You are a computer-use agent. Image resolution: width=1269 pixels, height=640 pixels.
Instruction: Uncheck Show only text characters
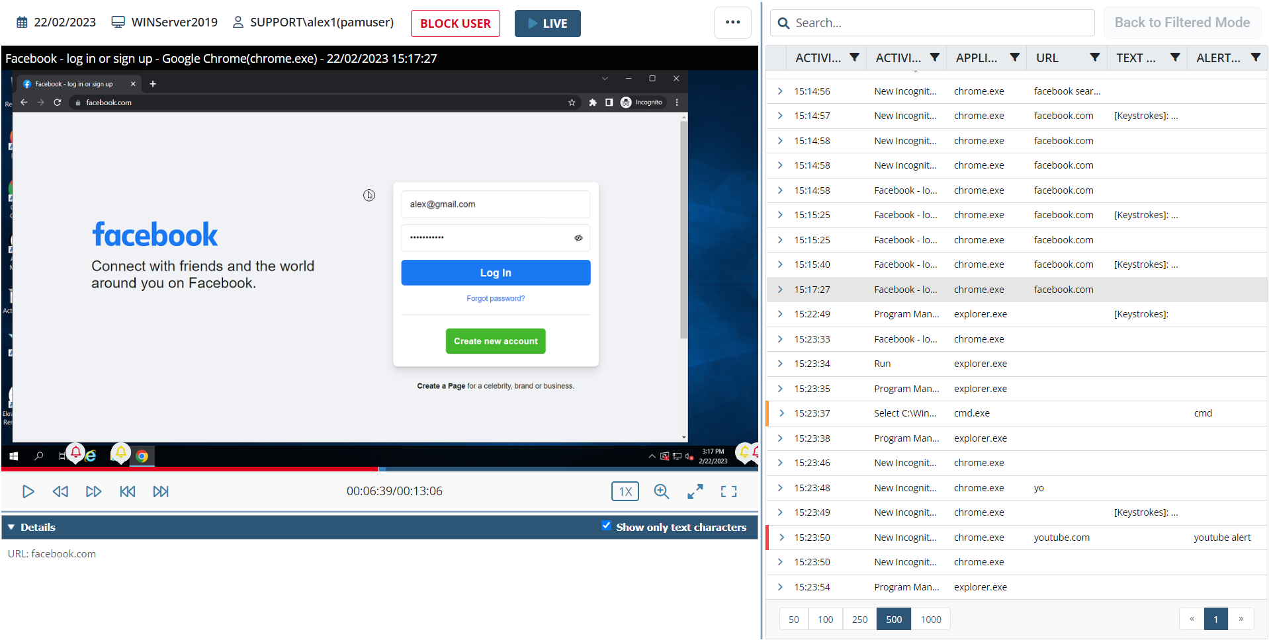coord(606,526)
